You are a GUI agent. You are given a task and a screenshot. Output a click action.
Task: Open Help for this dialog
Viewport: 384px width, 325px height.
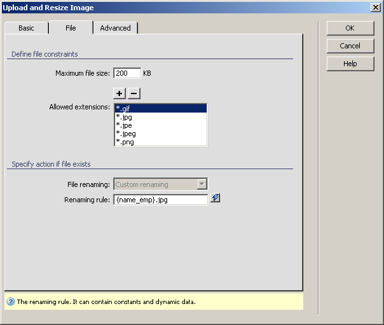pyautogui.click(x=350, y=64)
